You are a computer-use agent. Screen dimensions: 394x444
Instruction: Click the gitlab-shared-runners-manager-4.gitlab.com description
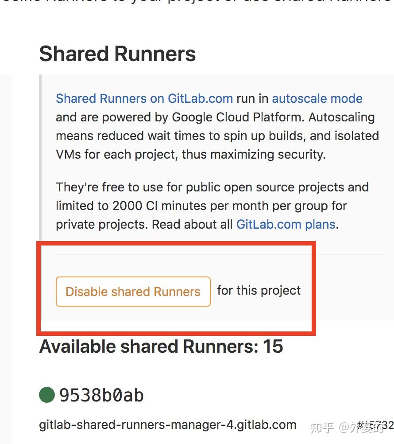[167, 425]
